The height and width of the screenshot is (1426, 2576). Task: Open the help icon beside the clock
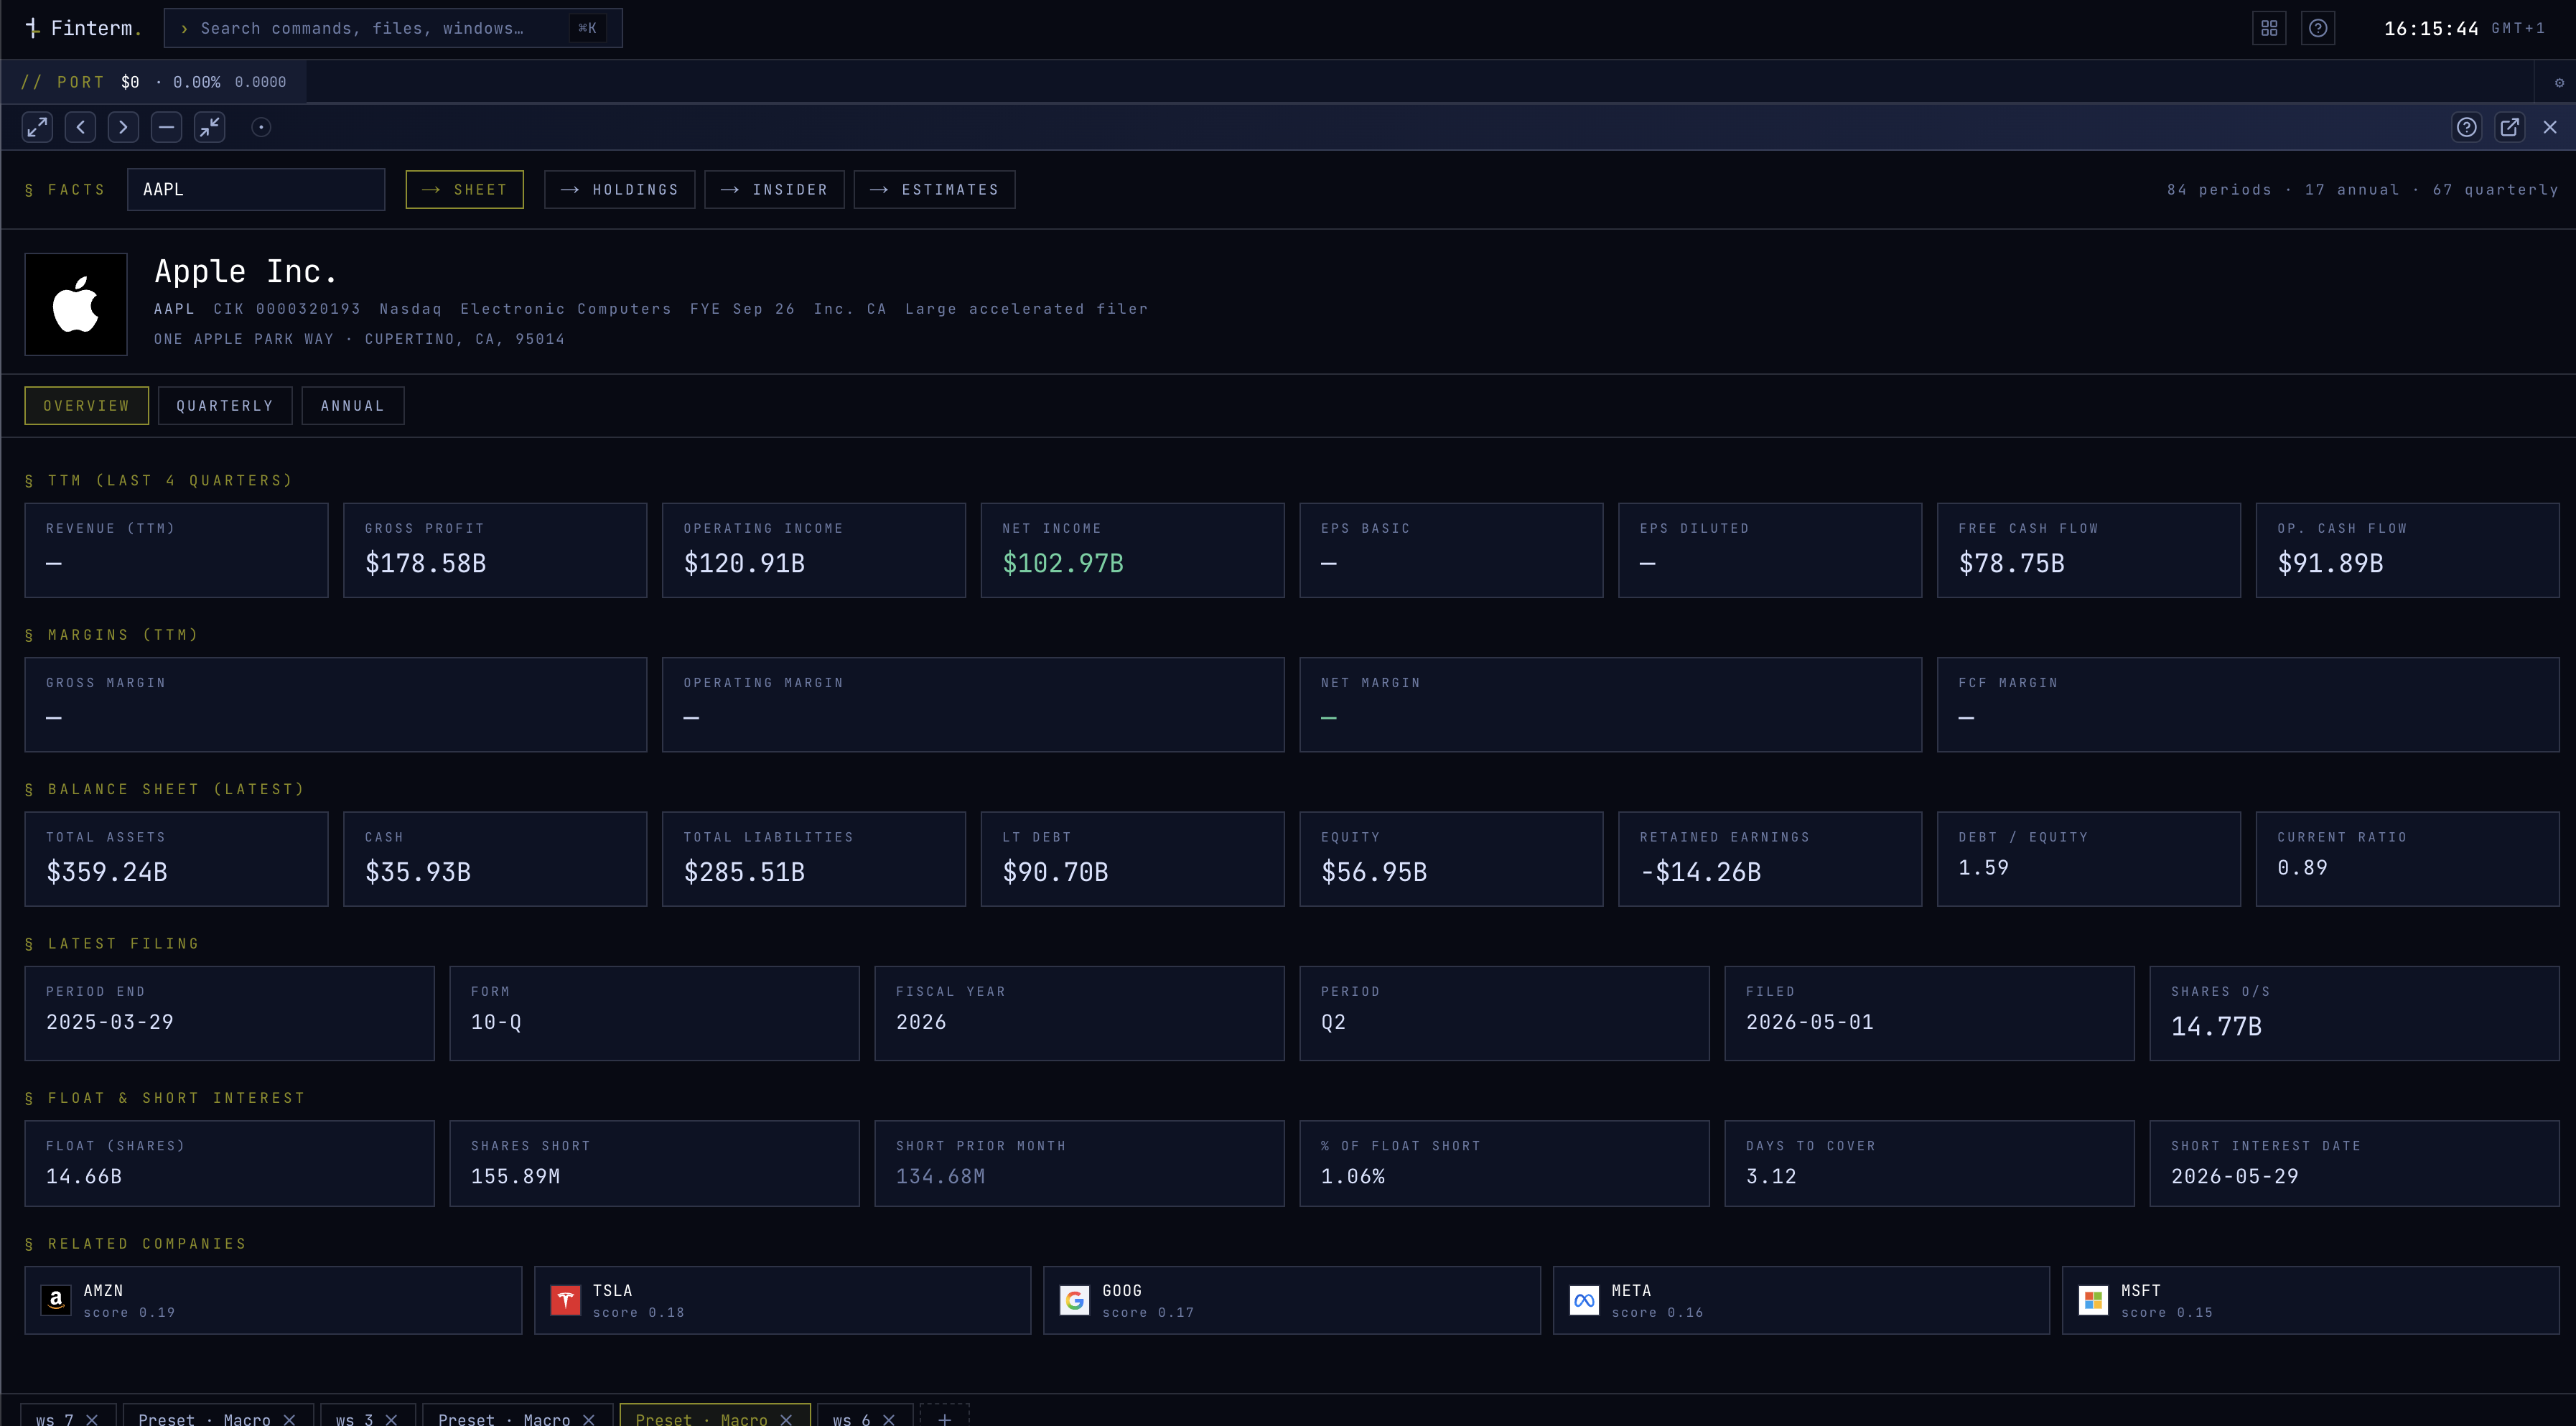[x=2317, y=28]
